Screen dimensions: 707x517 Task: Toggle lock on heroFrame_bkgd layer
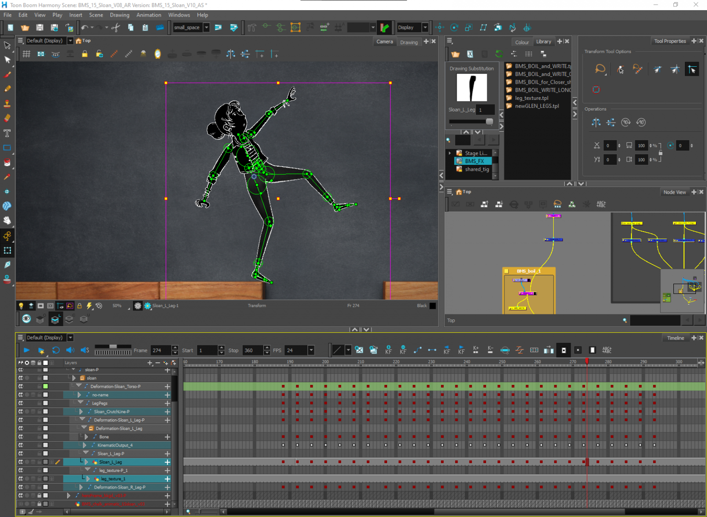tap(39, 495)
